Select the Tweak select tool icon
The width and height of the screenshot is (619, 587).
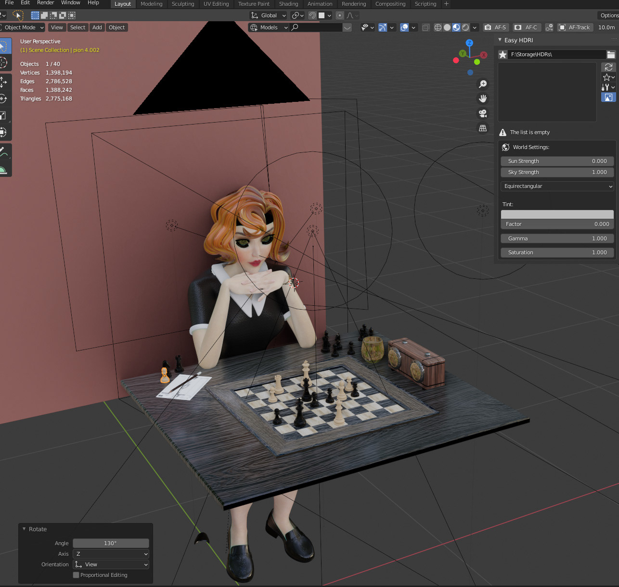18,15
